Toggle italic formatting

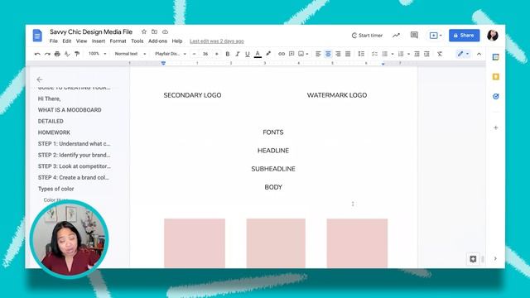tap(238, 54)
